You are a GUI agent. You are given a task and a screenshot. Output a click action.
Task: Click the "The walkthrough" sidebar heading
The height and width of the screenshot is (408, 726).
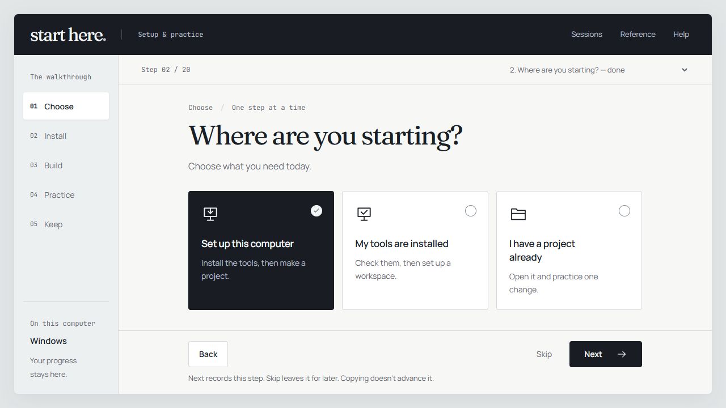(61, 77)
